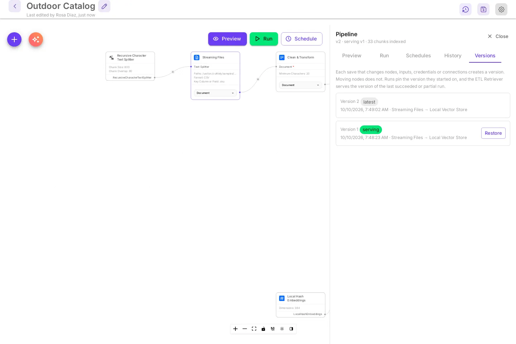The height and width of the screenshot is (344, 516).
Task: Toggle the canvas background dots icon
Action: coord(282,329)
